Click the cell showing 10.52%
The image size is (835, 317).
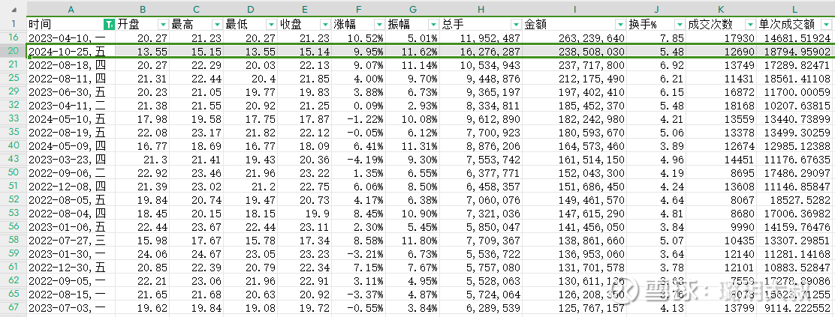(x=359, y=37)
